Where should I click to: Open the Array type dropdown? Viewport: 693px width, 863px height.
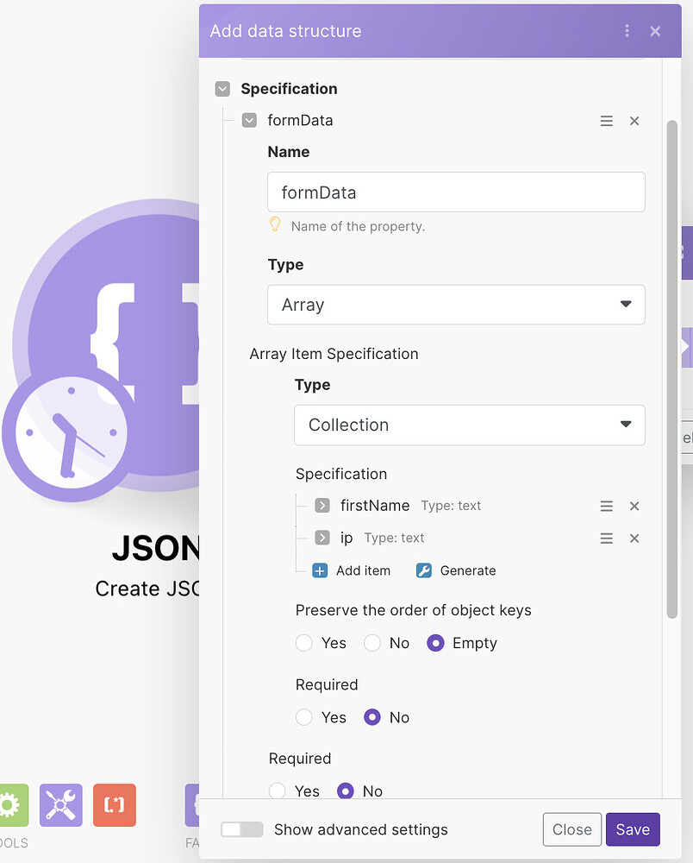(x=456, y=305)
